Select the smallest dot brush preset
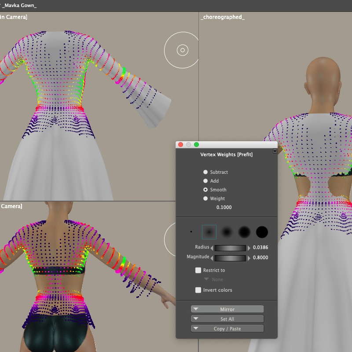Viewport: 352px width, 352px height. point(191,231)
